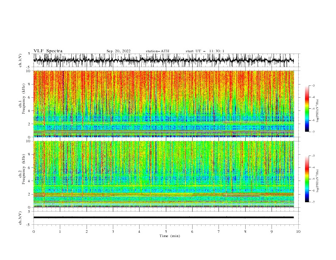
Task: Click the 'ch.1(V)' waveform axis label
Action: click(20, 60)
